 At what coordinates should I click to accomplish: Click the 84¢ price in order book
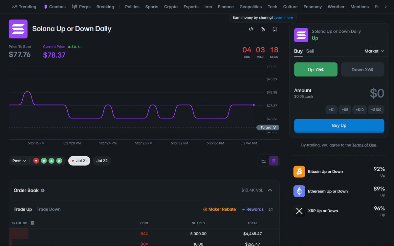click(x=144, y=234)
